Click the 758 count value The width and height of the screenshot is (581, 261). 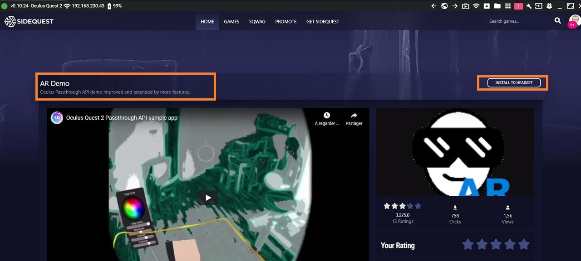tap(455, 216)
